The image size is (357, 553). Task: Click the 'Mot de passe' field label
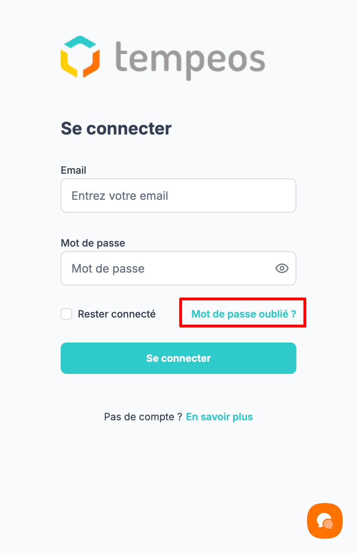(93, 243)
